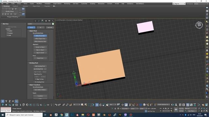Click the Pan View navigation hand icon
The width and height of the screenshot is (209, 117).
pos(202,111)
